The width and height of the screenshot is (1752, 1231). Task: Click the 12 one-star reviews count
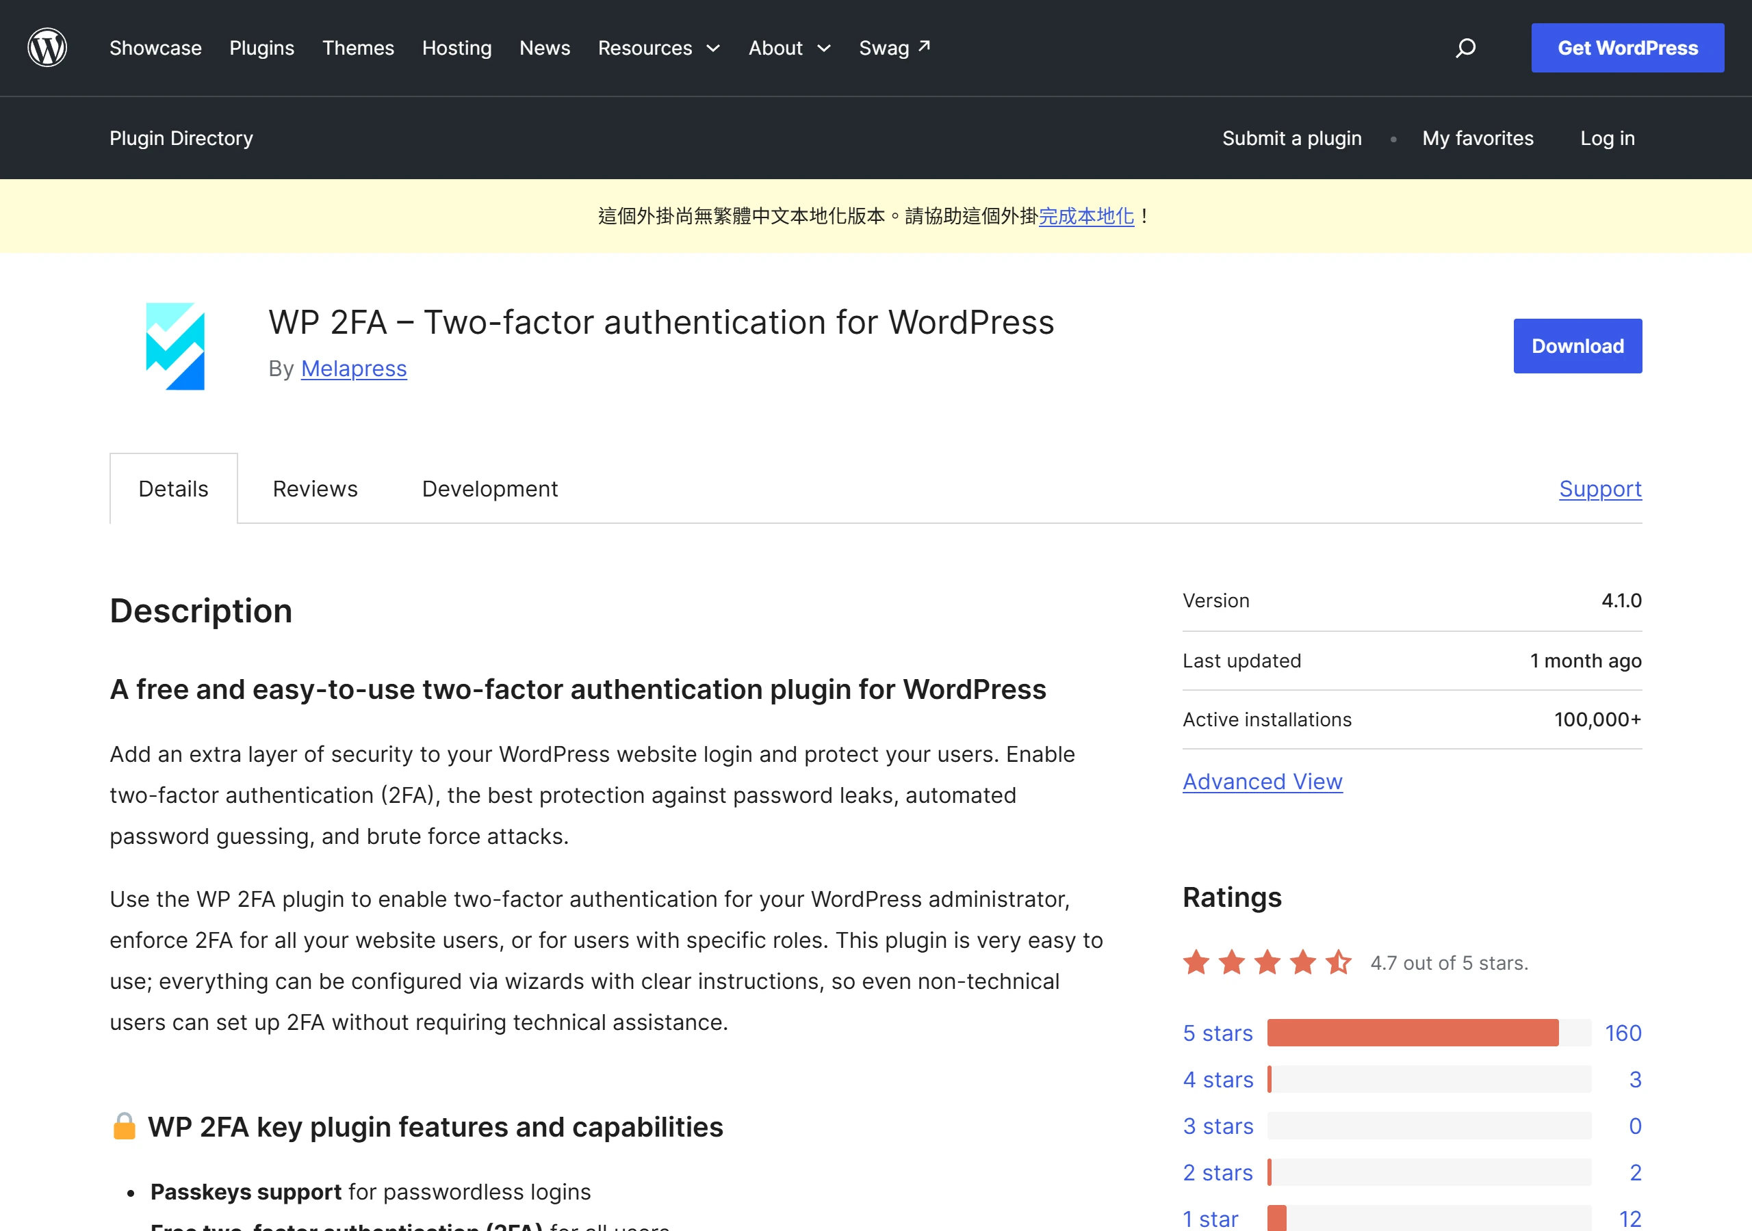pos(1630,1218)
